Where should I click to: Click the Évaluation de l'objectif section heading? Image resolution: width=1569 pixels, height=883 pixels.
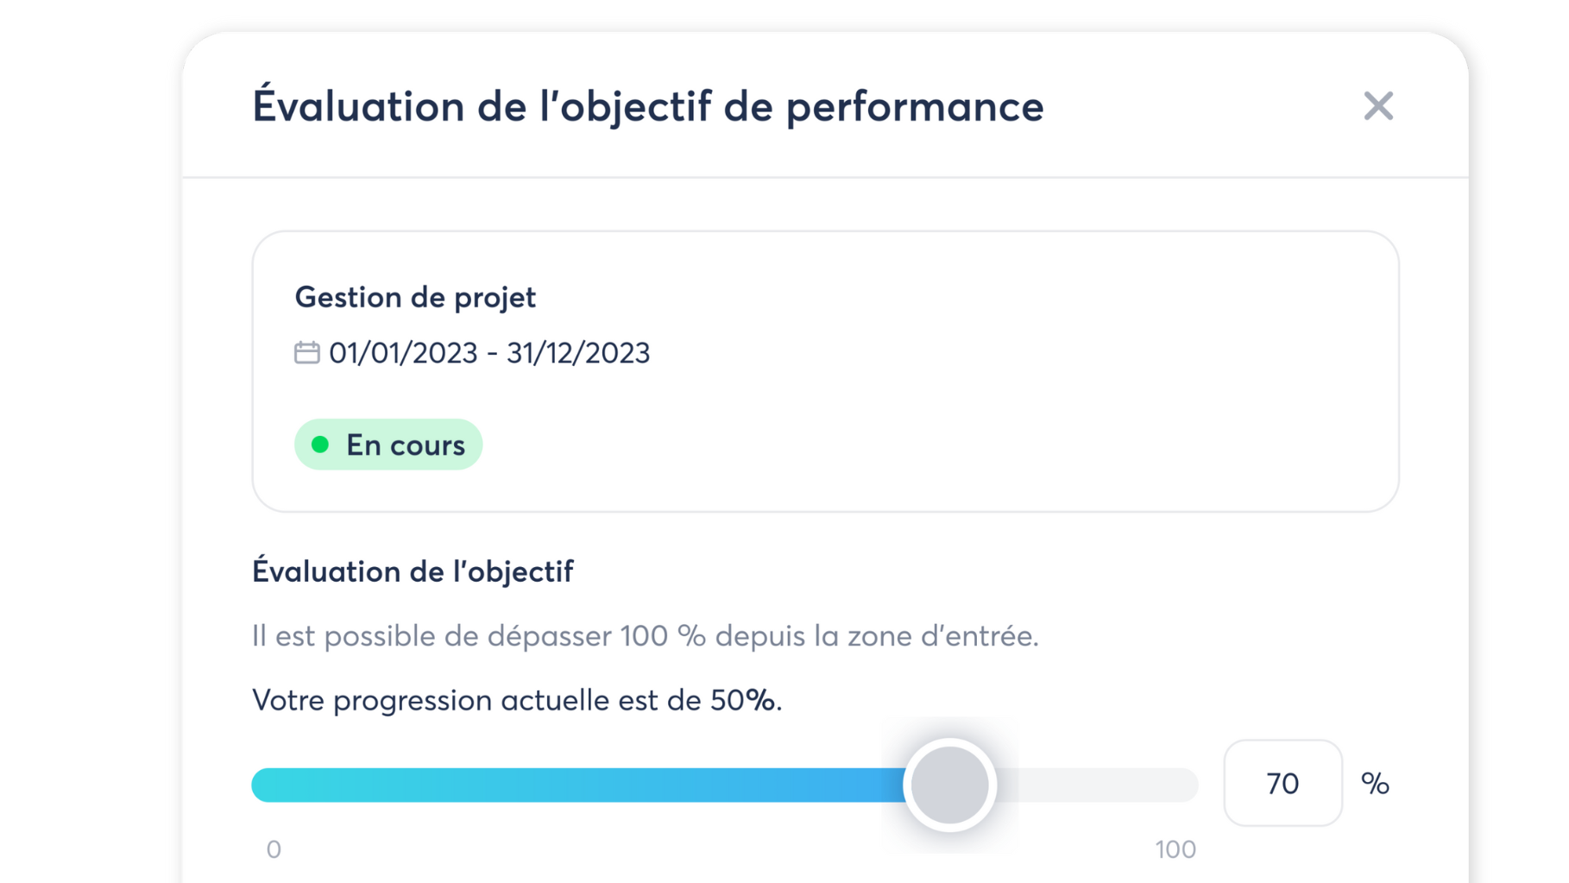click(x=413, y=571)
